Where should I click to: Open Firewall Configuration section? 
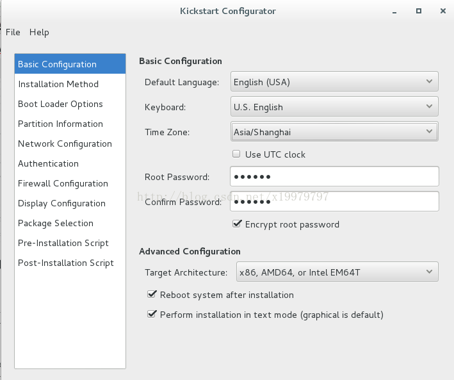click(x=70, y=183)
